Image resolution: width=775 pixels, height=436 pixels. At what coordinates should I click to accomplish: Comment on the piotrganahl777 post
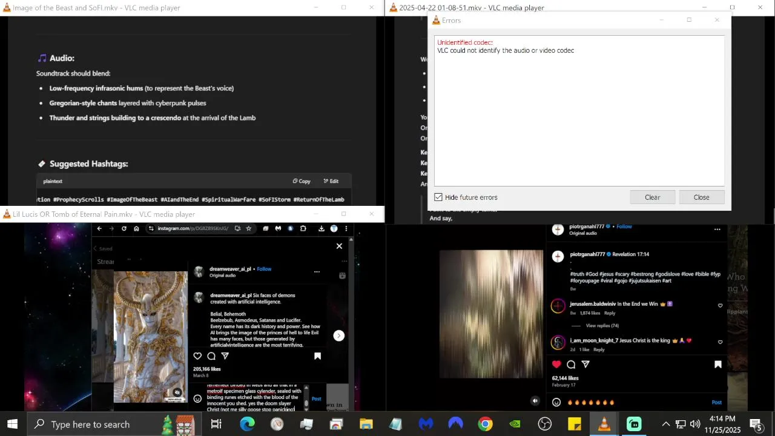tap(571, 364)
